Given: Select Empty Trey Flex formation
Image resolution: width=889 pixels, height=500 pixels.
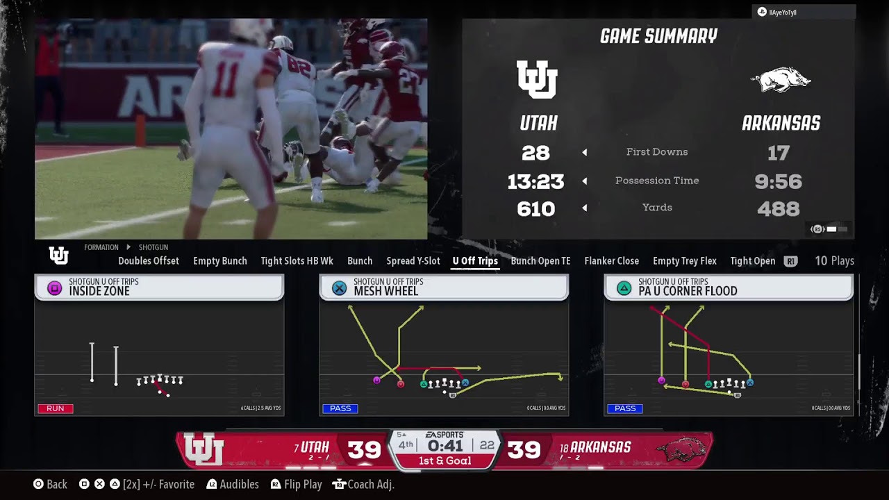Looking at the screenshot, I should pos(684,261).
